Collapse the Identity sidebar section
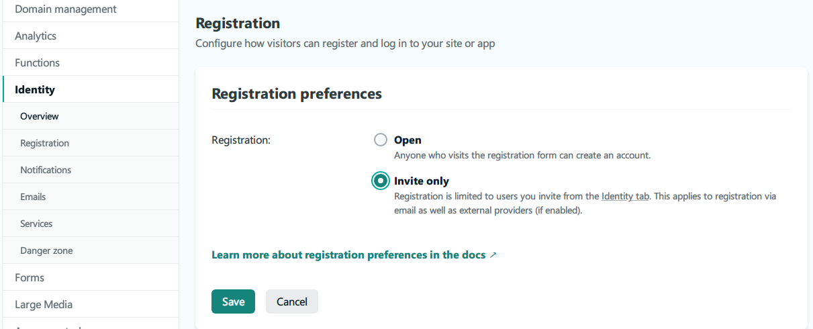 click(x=35, y=90)
